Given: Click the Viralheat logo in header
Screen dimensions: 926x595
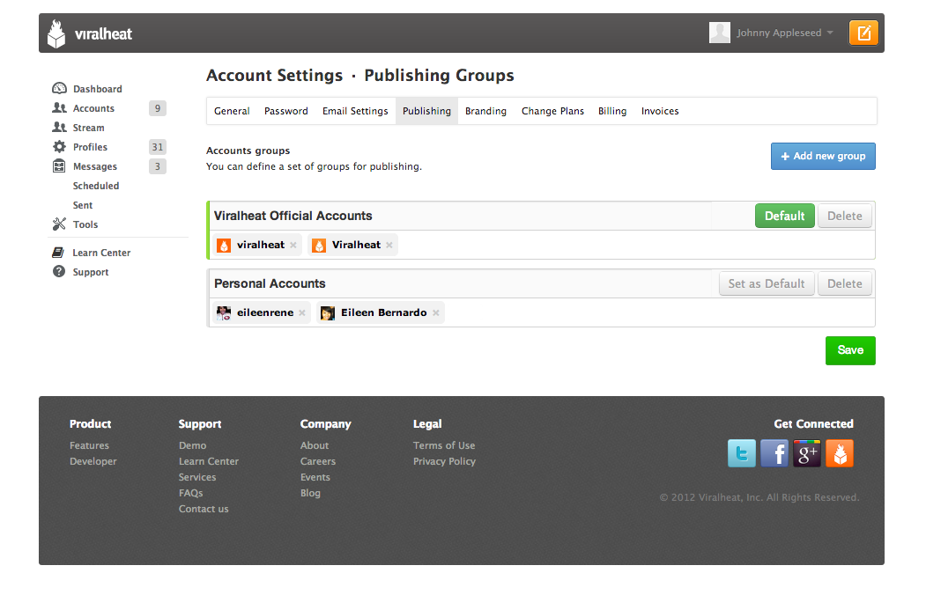Looking at the screenshot, I should point(90,34).
